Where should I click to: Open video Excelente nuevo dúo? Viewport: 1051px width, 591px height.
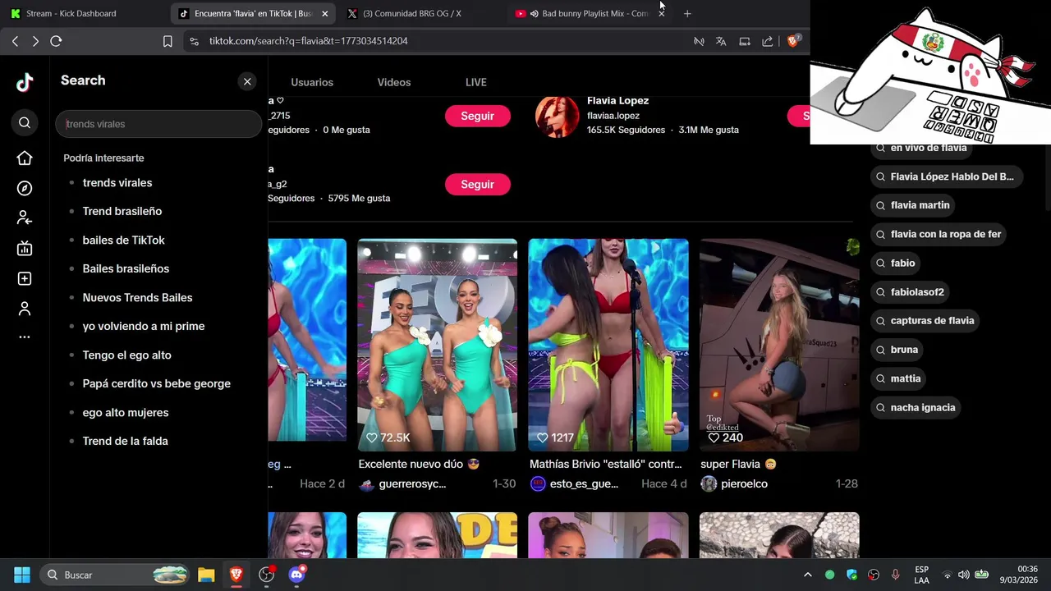click(x=438, y=345)
